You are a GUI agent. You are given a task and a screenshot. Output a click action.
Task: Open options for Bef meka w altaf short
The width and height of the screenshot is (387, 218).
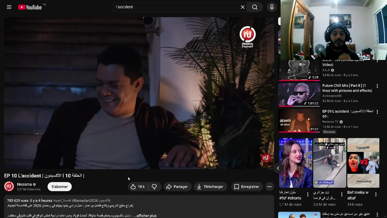click(x=376, y=194)
